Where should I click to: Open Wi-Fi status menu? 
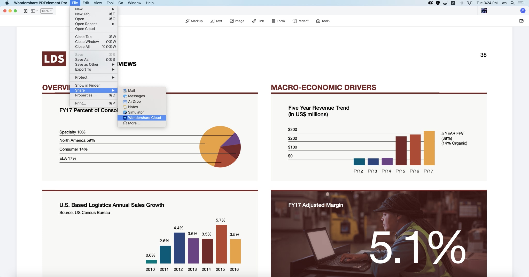click(x=470, y=3)
